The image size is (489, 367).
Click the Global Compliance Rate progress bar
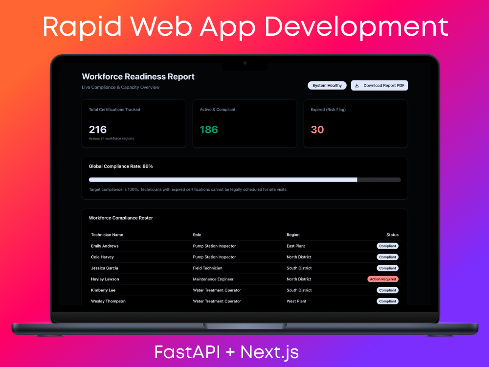coord(245,180)
